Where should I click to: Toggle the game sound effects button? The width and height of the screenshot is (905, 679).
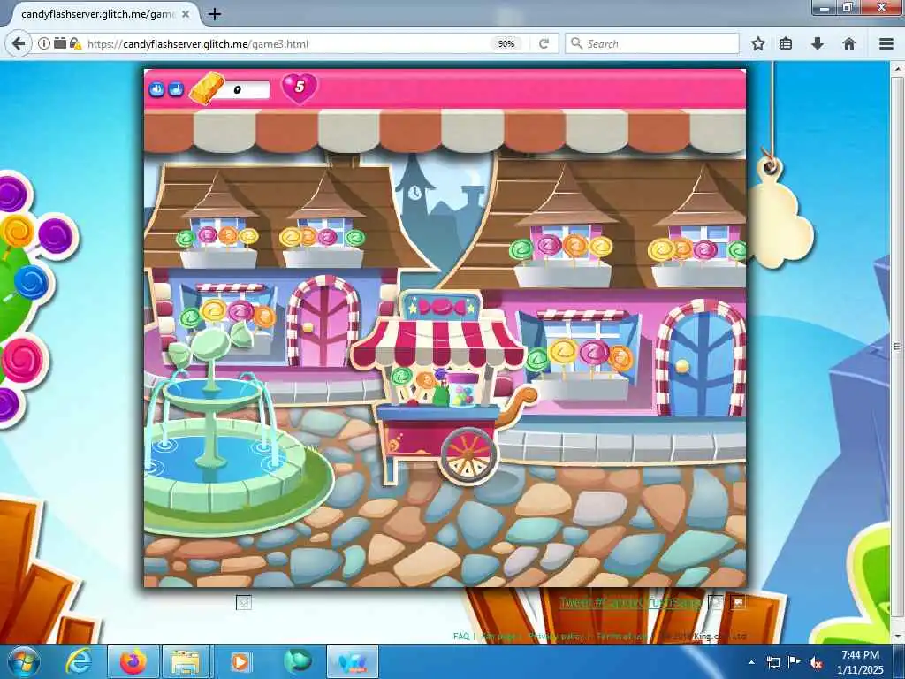point(156,89)
